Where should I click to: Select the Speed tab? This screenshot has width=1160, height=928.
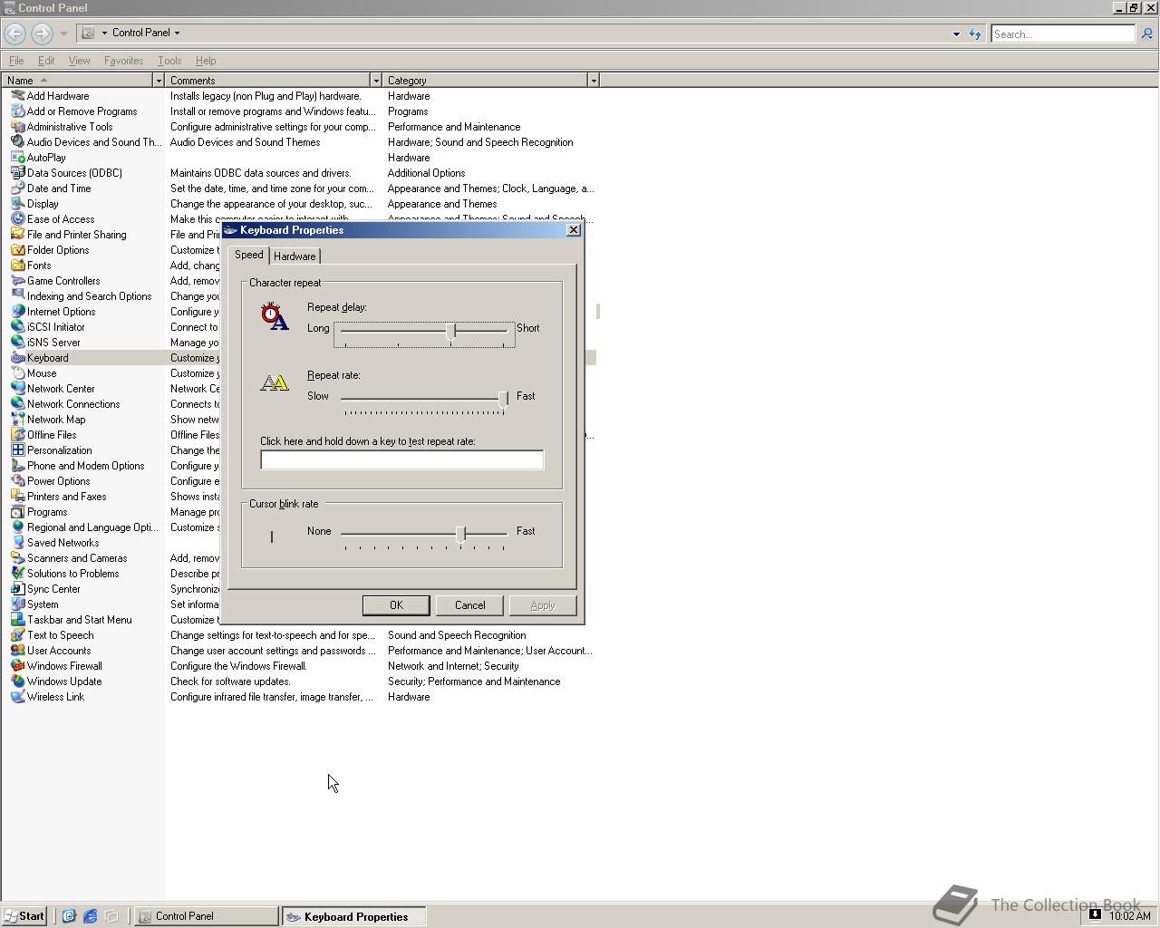click(248, 255)
